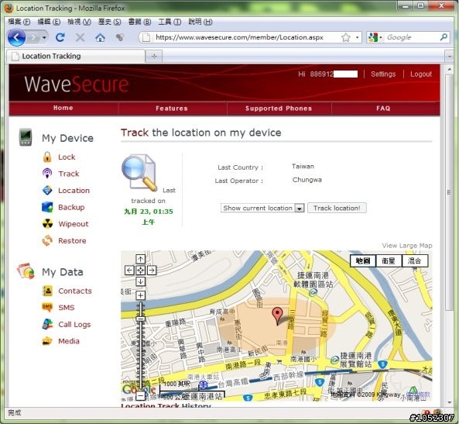Open the Track link in sidebar
Viewport: 459px width, 424px height.
coord(69,174)
